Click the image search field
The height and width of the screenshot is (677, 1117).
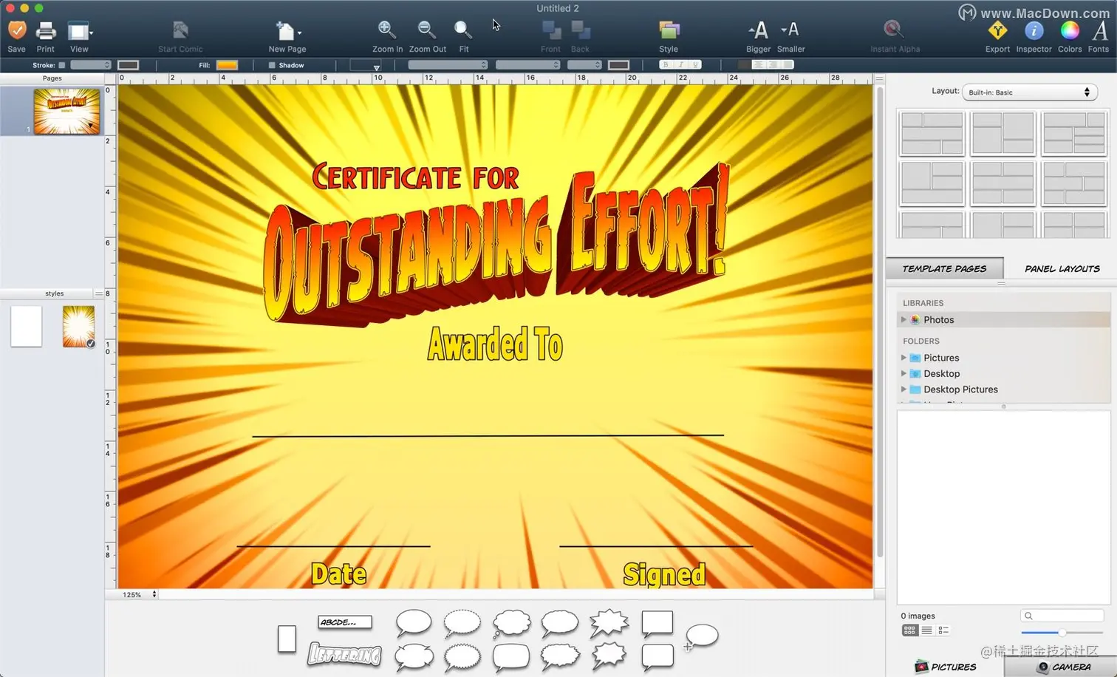tap(1062, 616)
